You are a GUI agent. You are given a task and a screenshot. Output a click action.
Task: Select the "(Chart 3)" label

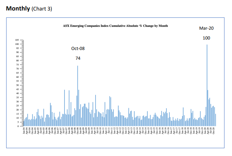42,9
